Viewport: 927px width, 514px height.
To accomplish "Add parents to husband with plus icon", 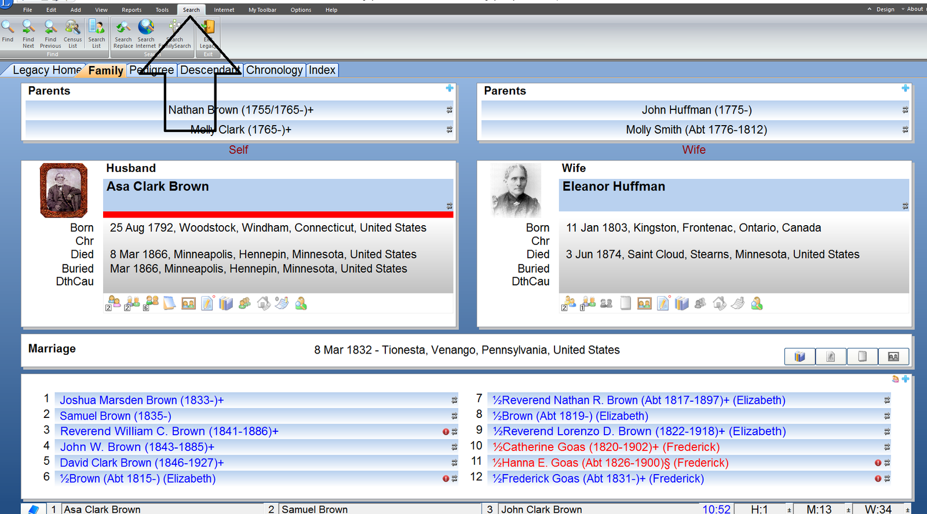I will (x=450, y=88).
